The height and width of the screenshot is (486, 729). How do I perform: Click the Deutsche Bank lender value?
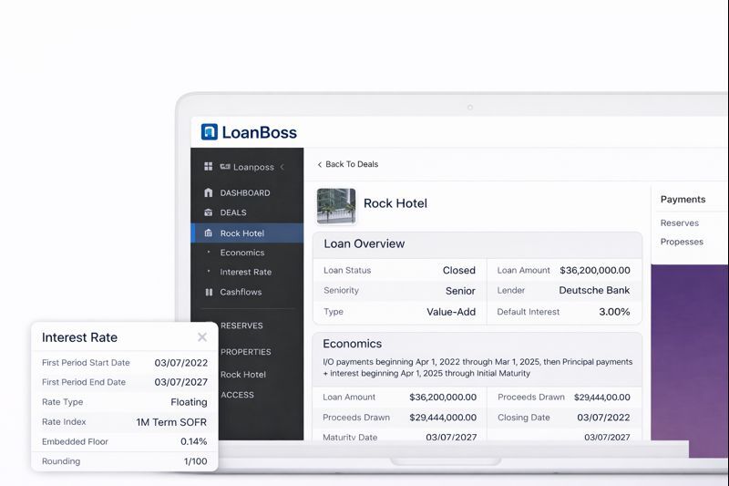(x=594, y=290)
